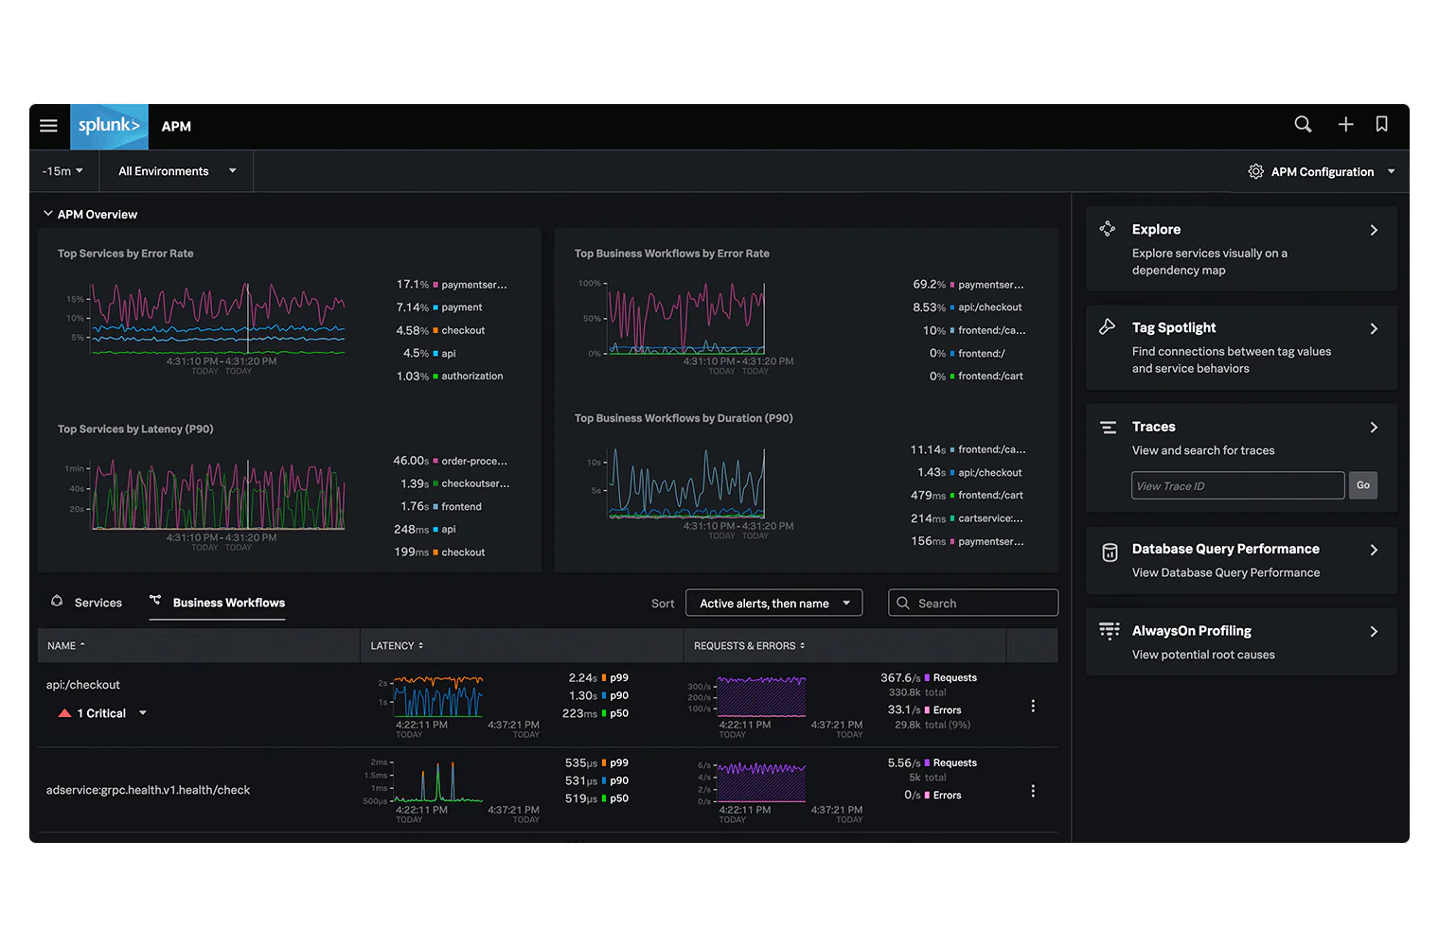Open the Database Query Performance icon
Image resolution: width=1439 pixels, height=946 pixels.
(x=1108, y=552)
